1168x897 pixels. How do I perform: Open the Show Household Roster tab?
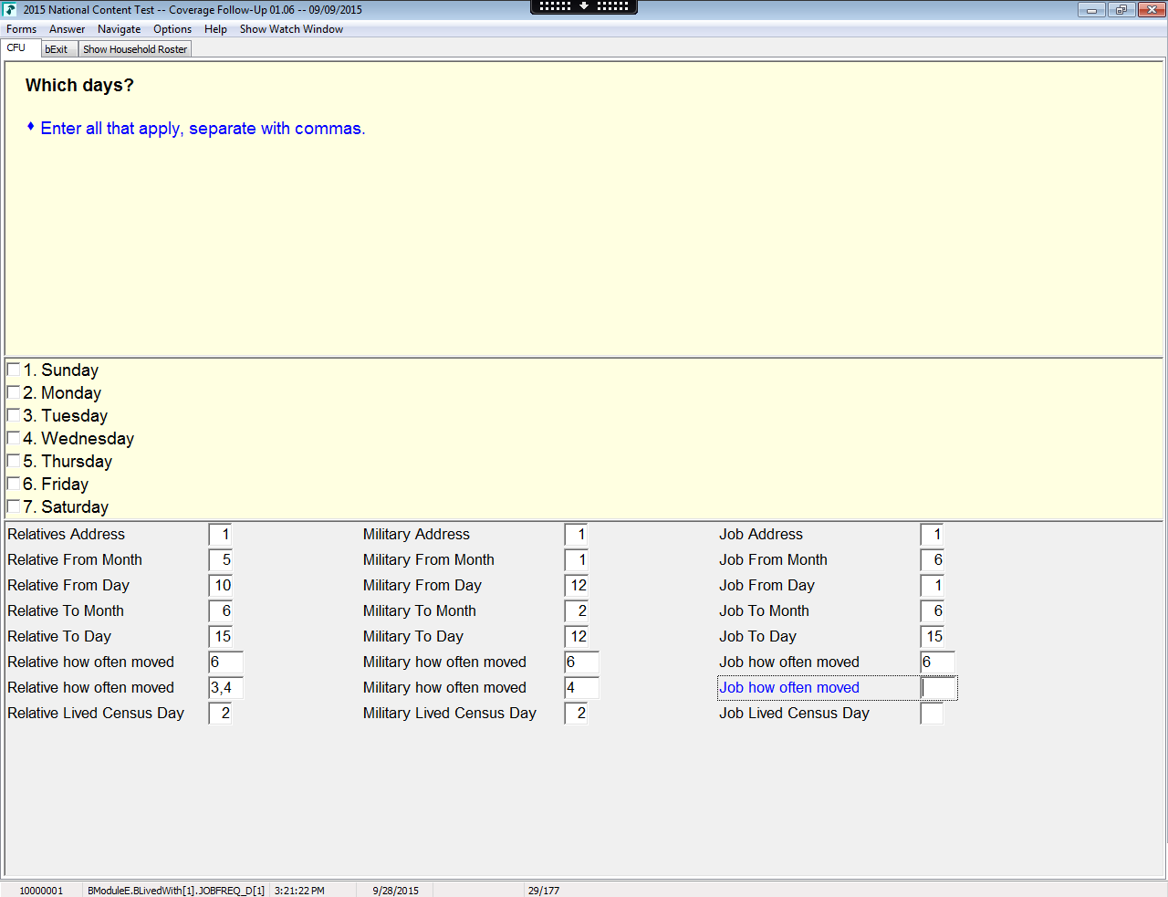[135, 49]
